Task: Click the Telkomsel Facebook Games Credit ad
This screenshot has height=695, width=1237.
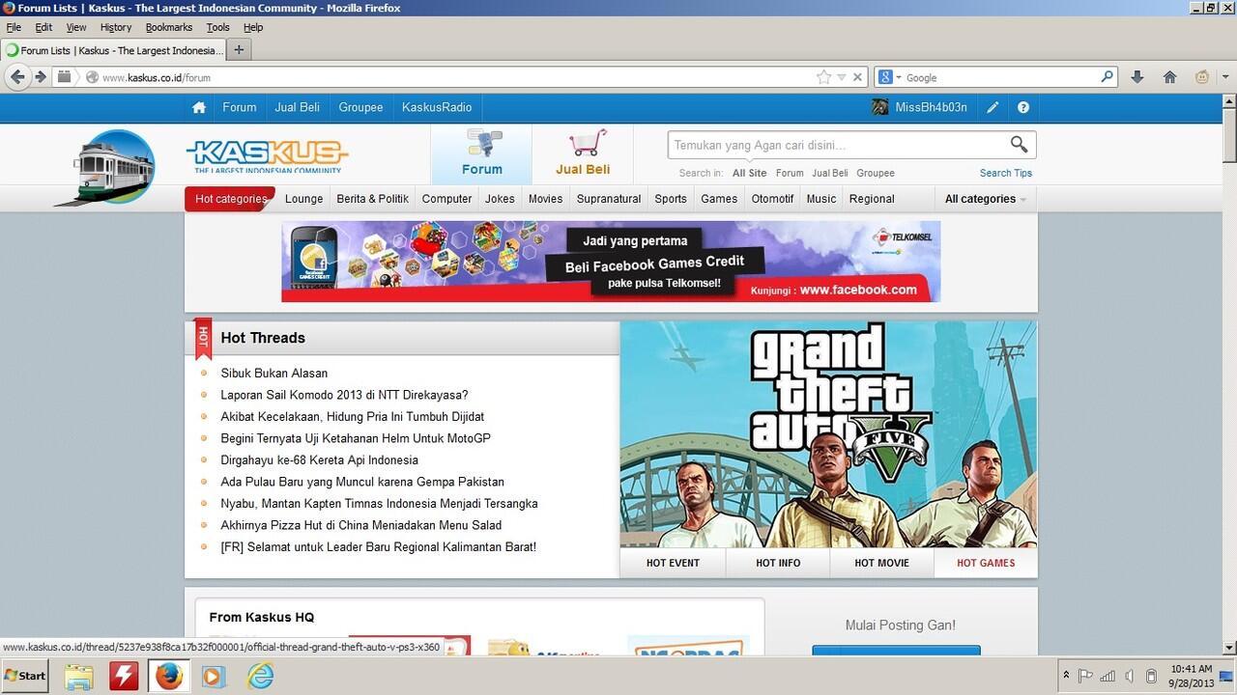Action: [611, 262]
